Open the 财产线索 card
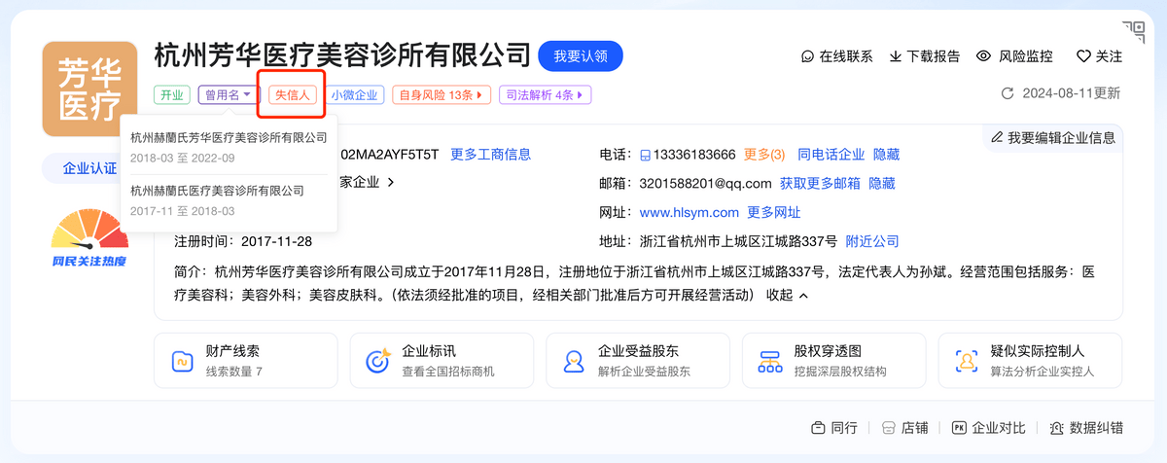 pyautogui.click(x=246, y=361)
